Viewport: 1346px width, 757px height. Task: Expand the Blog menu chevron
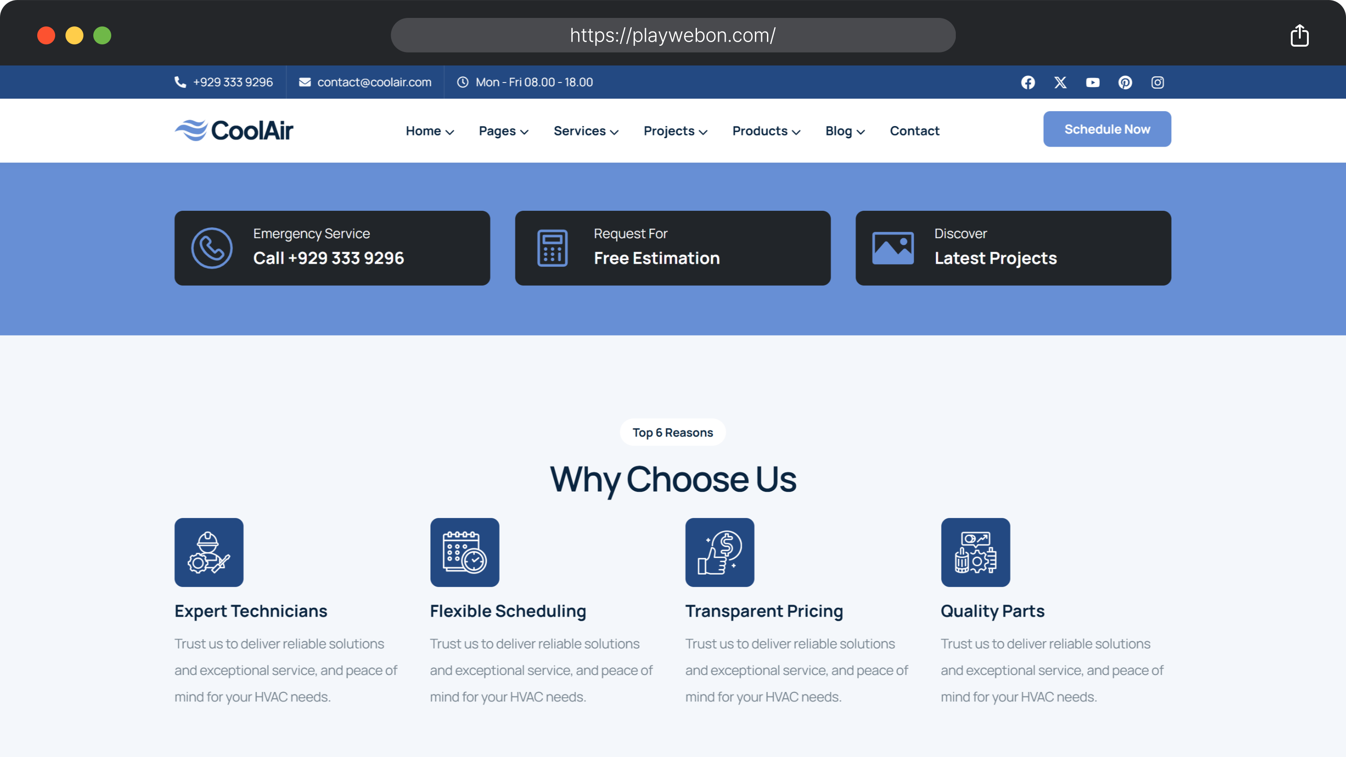click(x=861, y=132)
